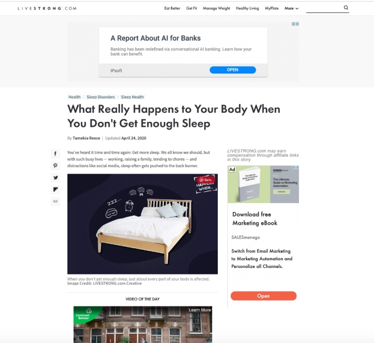The image size is (374, 343).
Task: Open author Tamekia Reece's profile
Action: click(87, 138)
